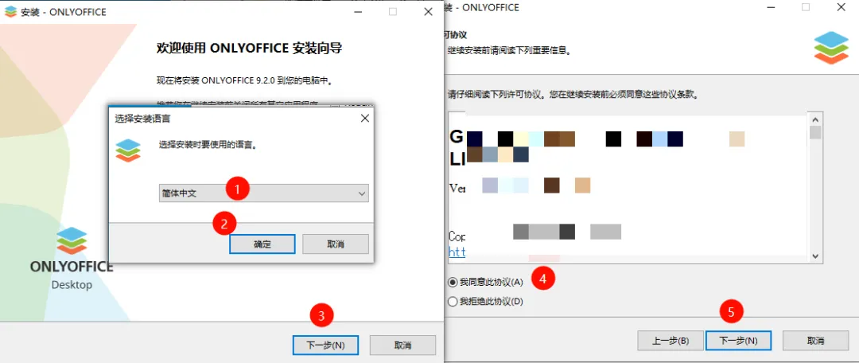Click the title bar icon of the 安装 - ONLYOFFICE window
Screen dimensions: 859x363
pyautogui.click(x=10, y=11)
